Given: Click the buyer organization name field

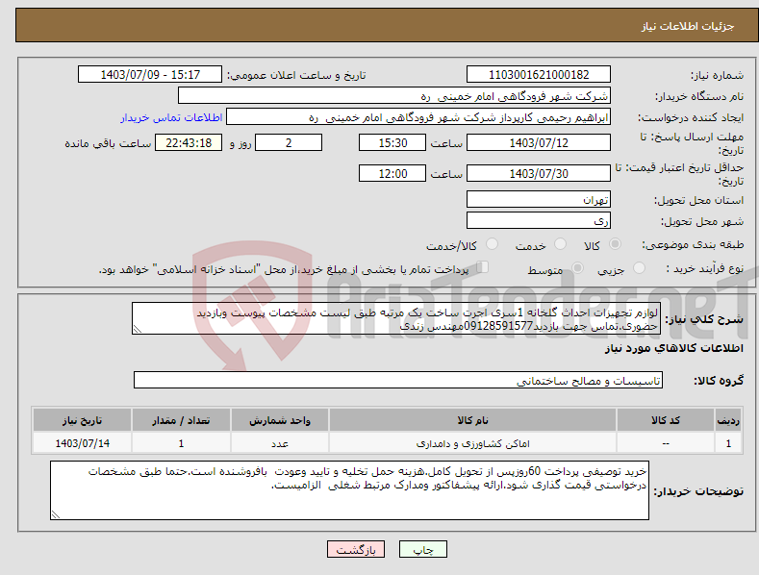Looking at the screenshot, I should pos(394,95).
